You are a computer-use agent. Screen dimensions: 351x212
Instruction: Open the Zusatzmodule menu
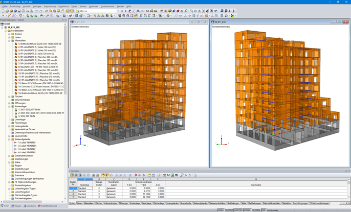click(x=107, y=7)
